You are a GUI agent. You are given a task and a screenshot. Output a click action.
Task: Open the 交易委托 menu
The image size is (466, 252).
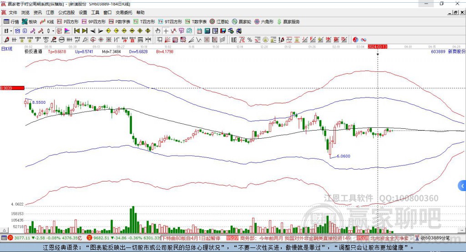tap(124, 12)
